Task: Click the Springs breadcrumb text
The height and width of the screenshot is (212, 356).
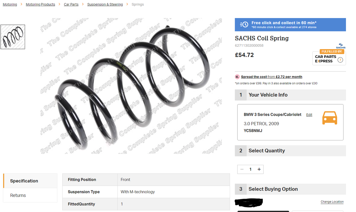Action: 138,4
